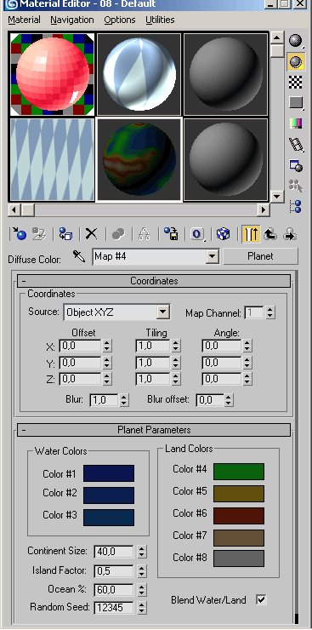This screenshot has width=312, height=630.
Task: Select the planet sphere material sample slot
Action: (139, 159)
